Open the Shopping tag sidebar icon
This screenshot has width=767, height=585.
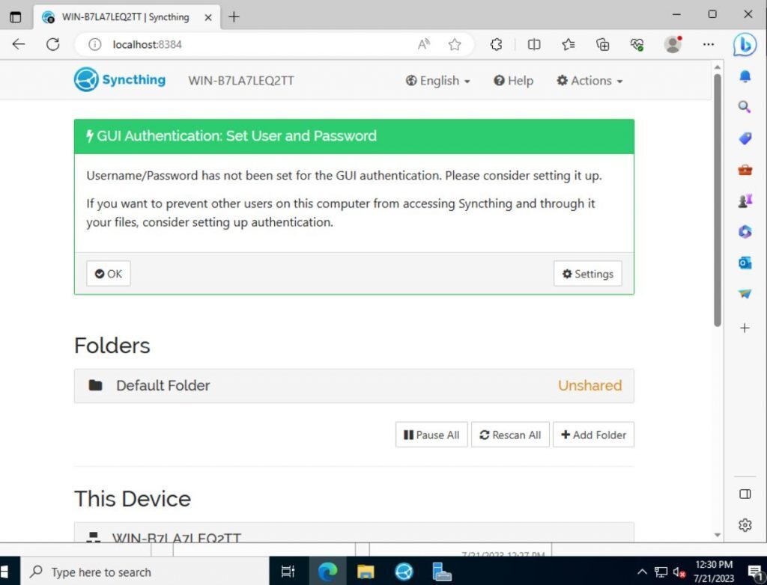(x=745, y=139)
